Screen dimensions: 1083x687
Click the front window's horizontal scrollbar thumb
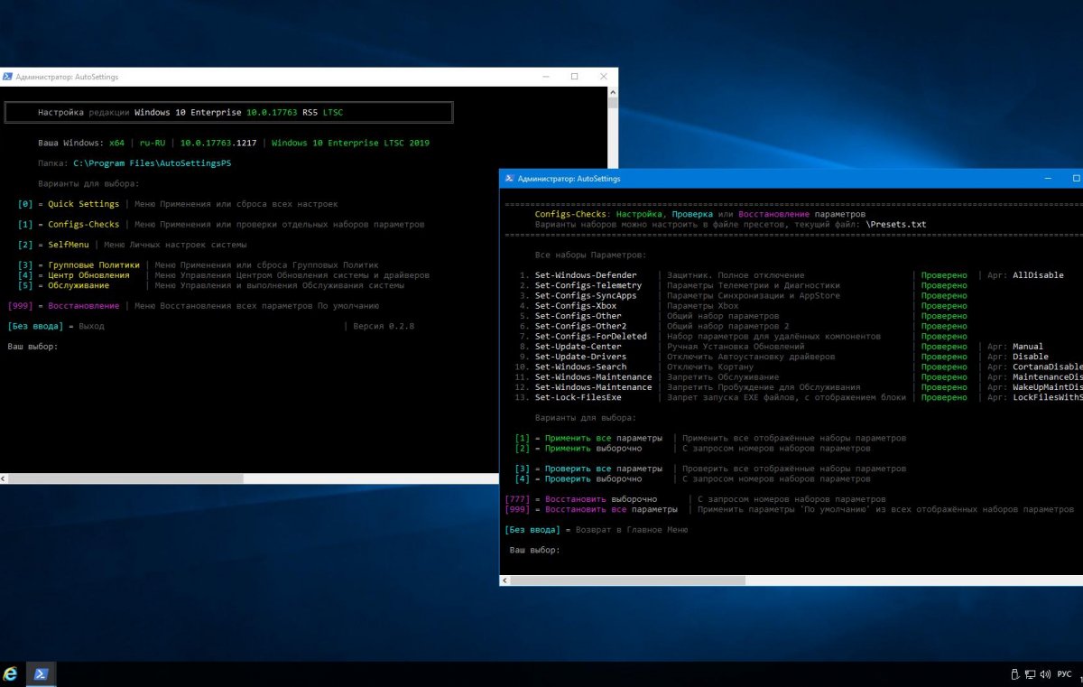(627, 580)
